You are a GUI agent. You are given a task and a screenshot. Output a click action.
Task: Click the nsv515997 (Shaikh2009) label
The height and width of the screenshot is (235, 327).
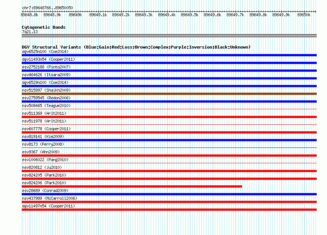point(46,90)
